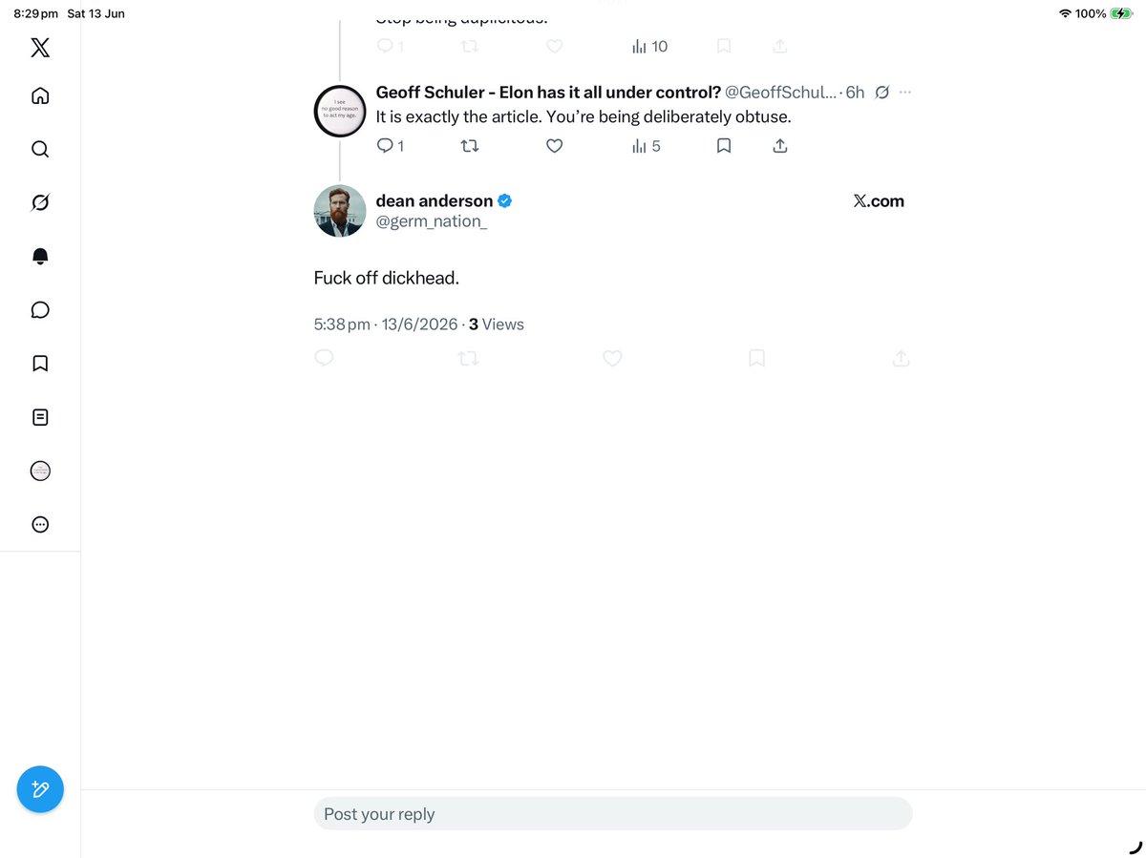Open the Messages chat bubble icon
The height and width of the screenshot is (858, 1146).
pos(40,310)
